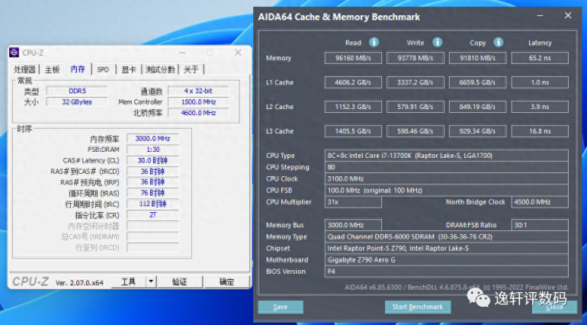
Task: Click the 北桥频率 value 4600.0 MHz
Action: click(x=198, y=113)
